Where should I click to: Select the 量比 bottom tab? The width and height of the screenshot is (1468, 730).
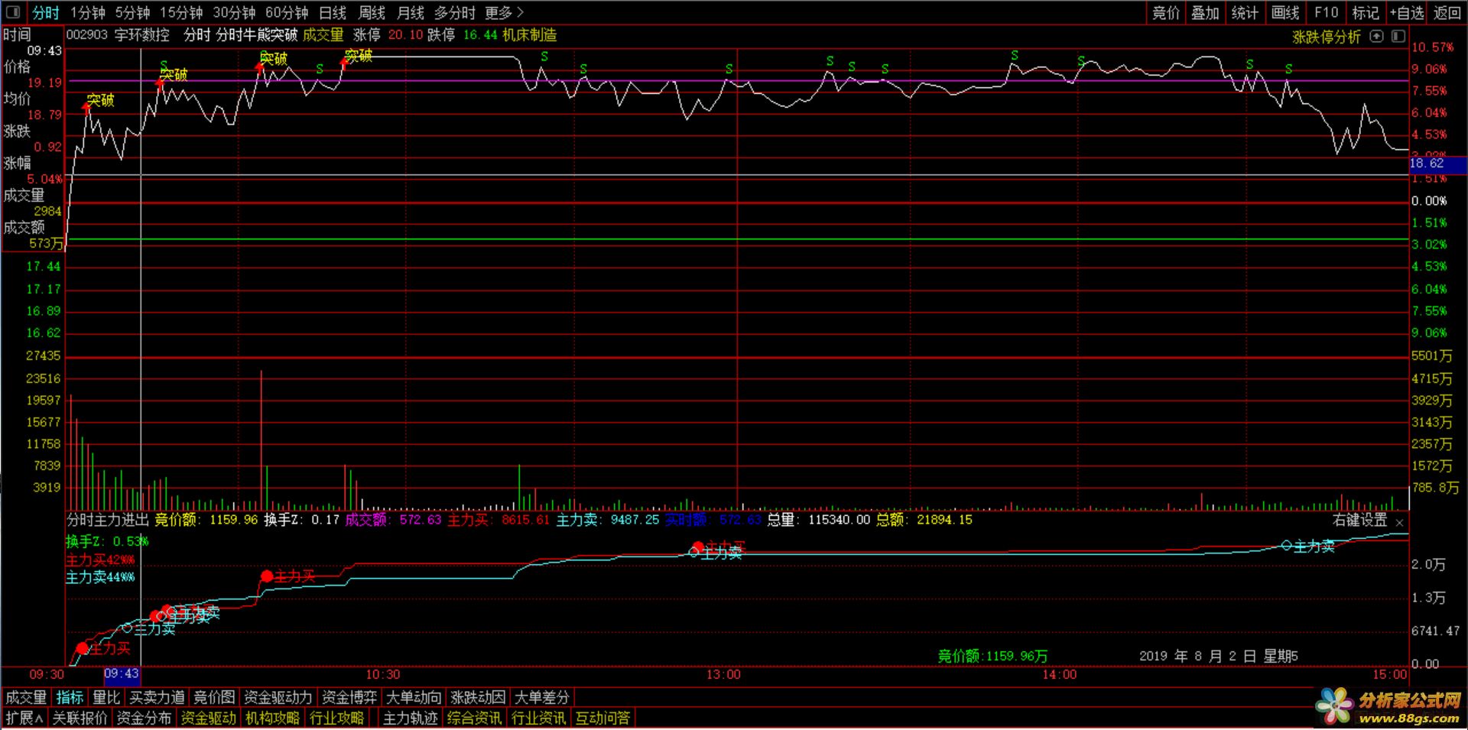click(x=106, y=697)
